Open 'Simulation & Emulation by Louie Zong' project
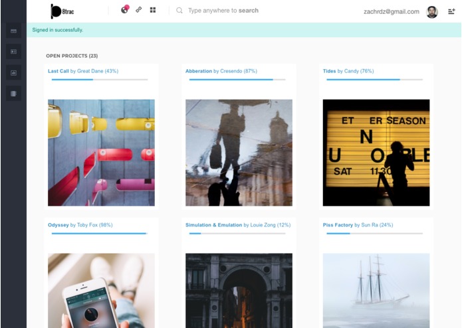462x328 pixels. click(238, 224)
